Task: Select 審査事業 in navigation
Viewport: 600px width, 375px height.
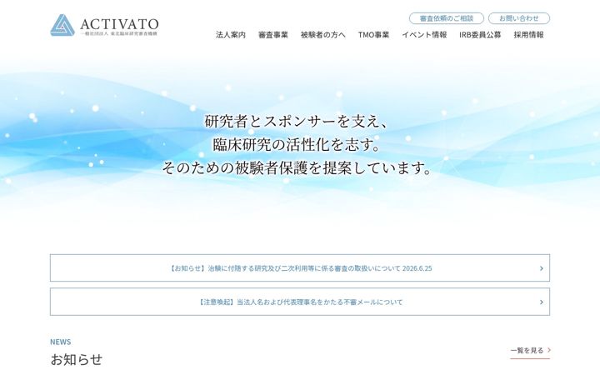Action: [273, 35]
